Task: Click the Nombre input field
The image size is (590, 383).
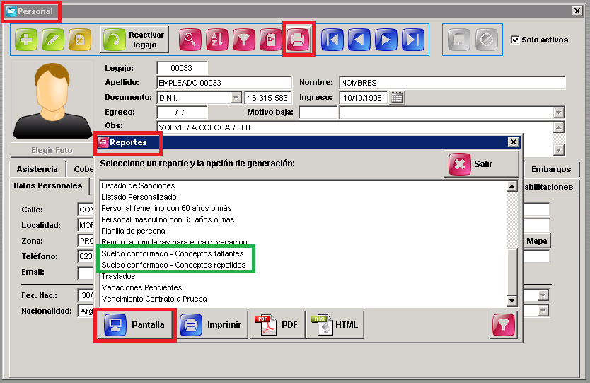Action: pyautogui.click(x=452, y=83)
